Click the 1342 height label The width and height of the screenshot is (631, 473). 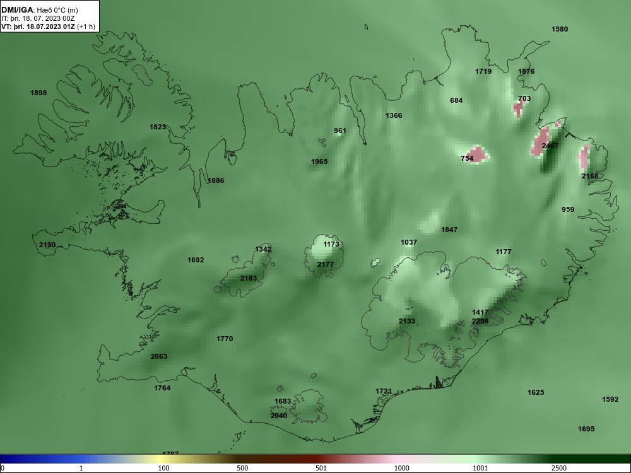point(262,249)
